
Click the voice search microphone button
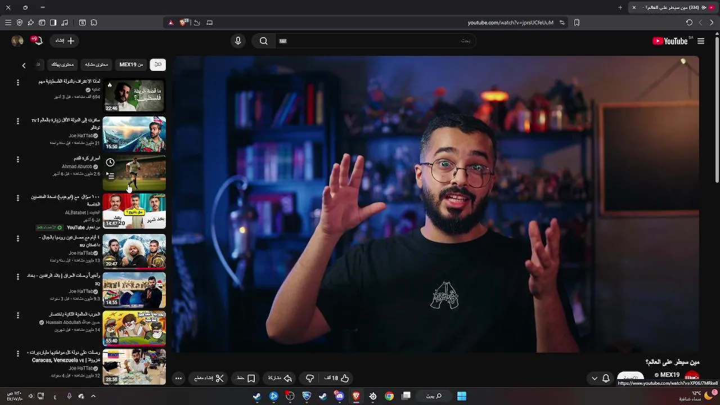point(238,40)
